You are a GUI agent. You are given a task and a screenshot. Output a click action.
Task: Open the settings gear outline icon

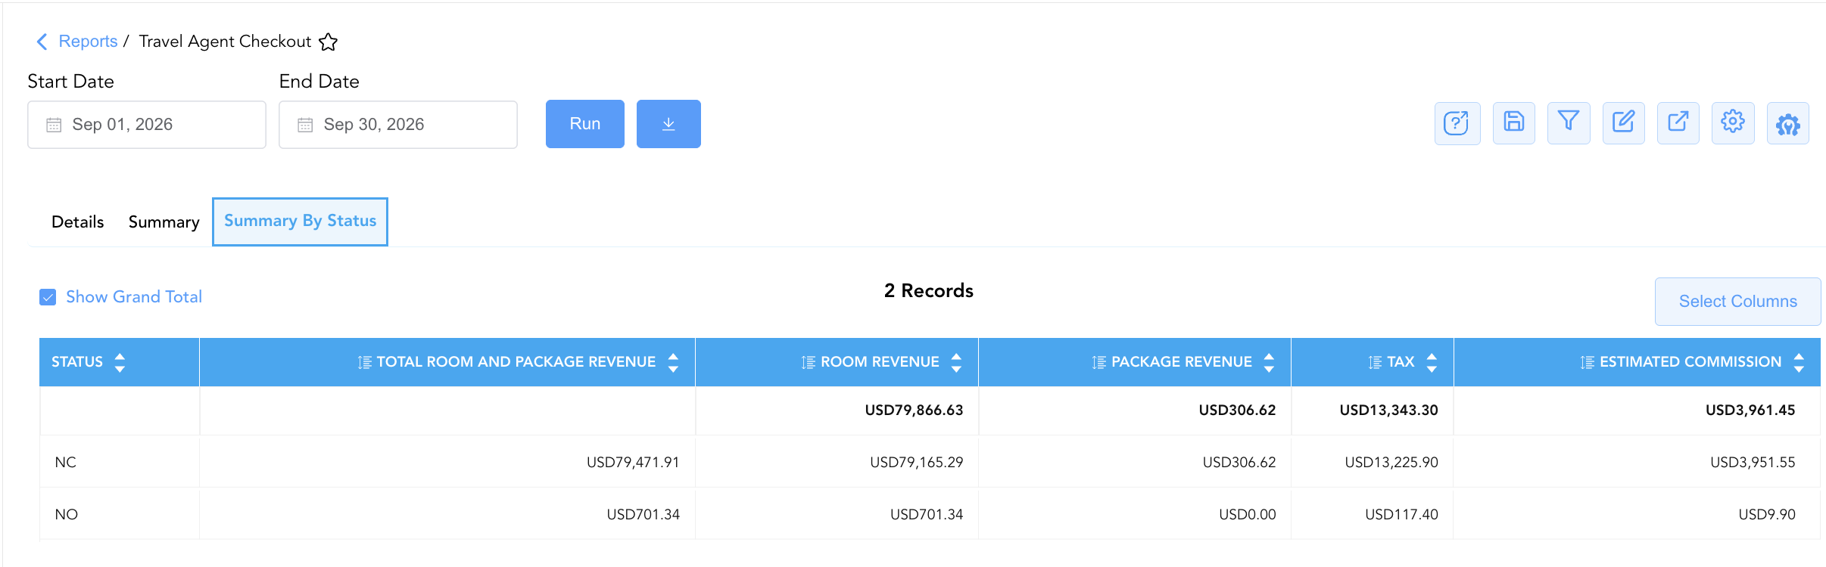coord(1733,123)
